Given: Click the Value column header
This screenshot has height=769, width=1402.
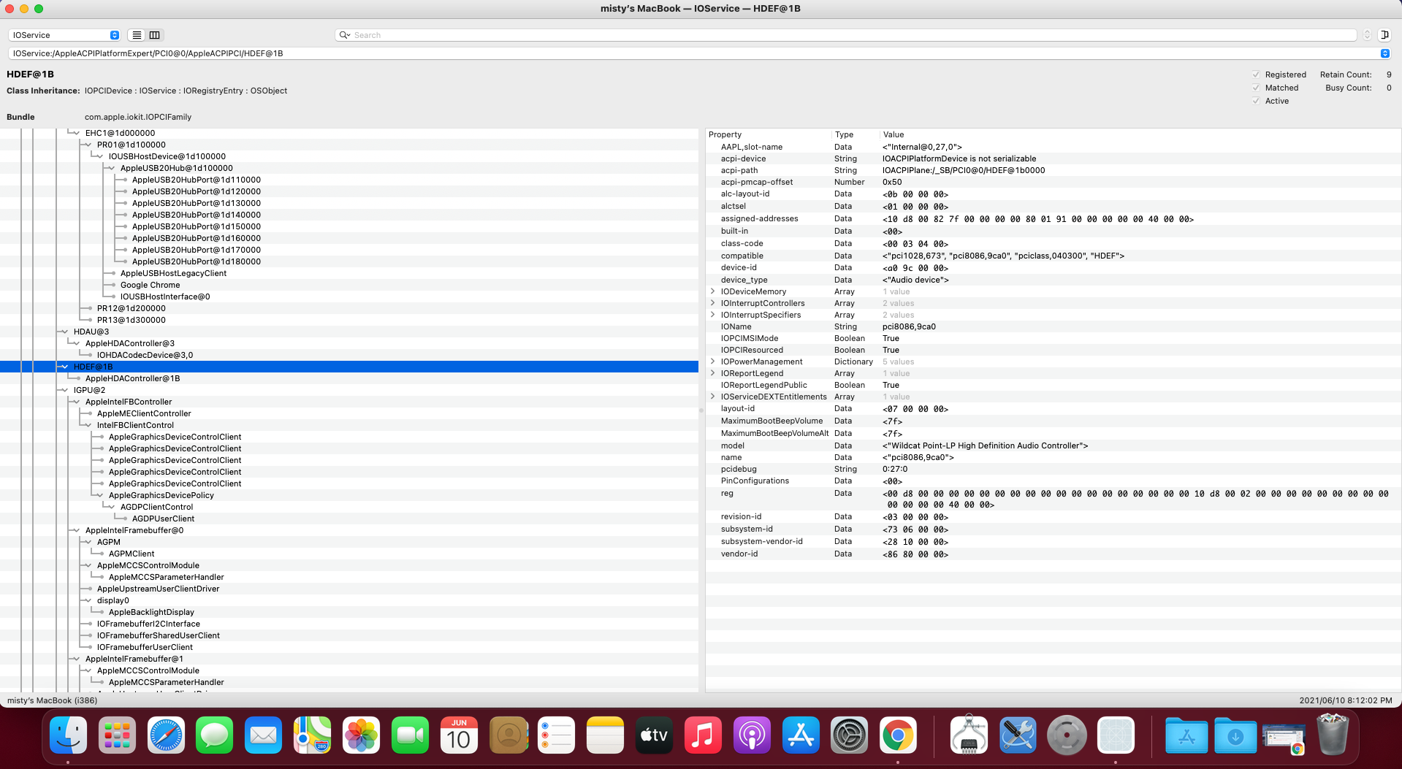Looking at the screenshot, I should click(x=893, y=134).
